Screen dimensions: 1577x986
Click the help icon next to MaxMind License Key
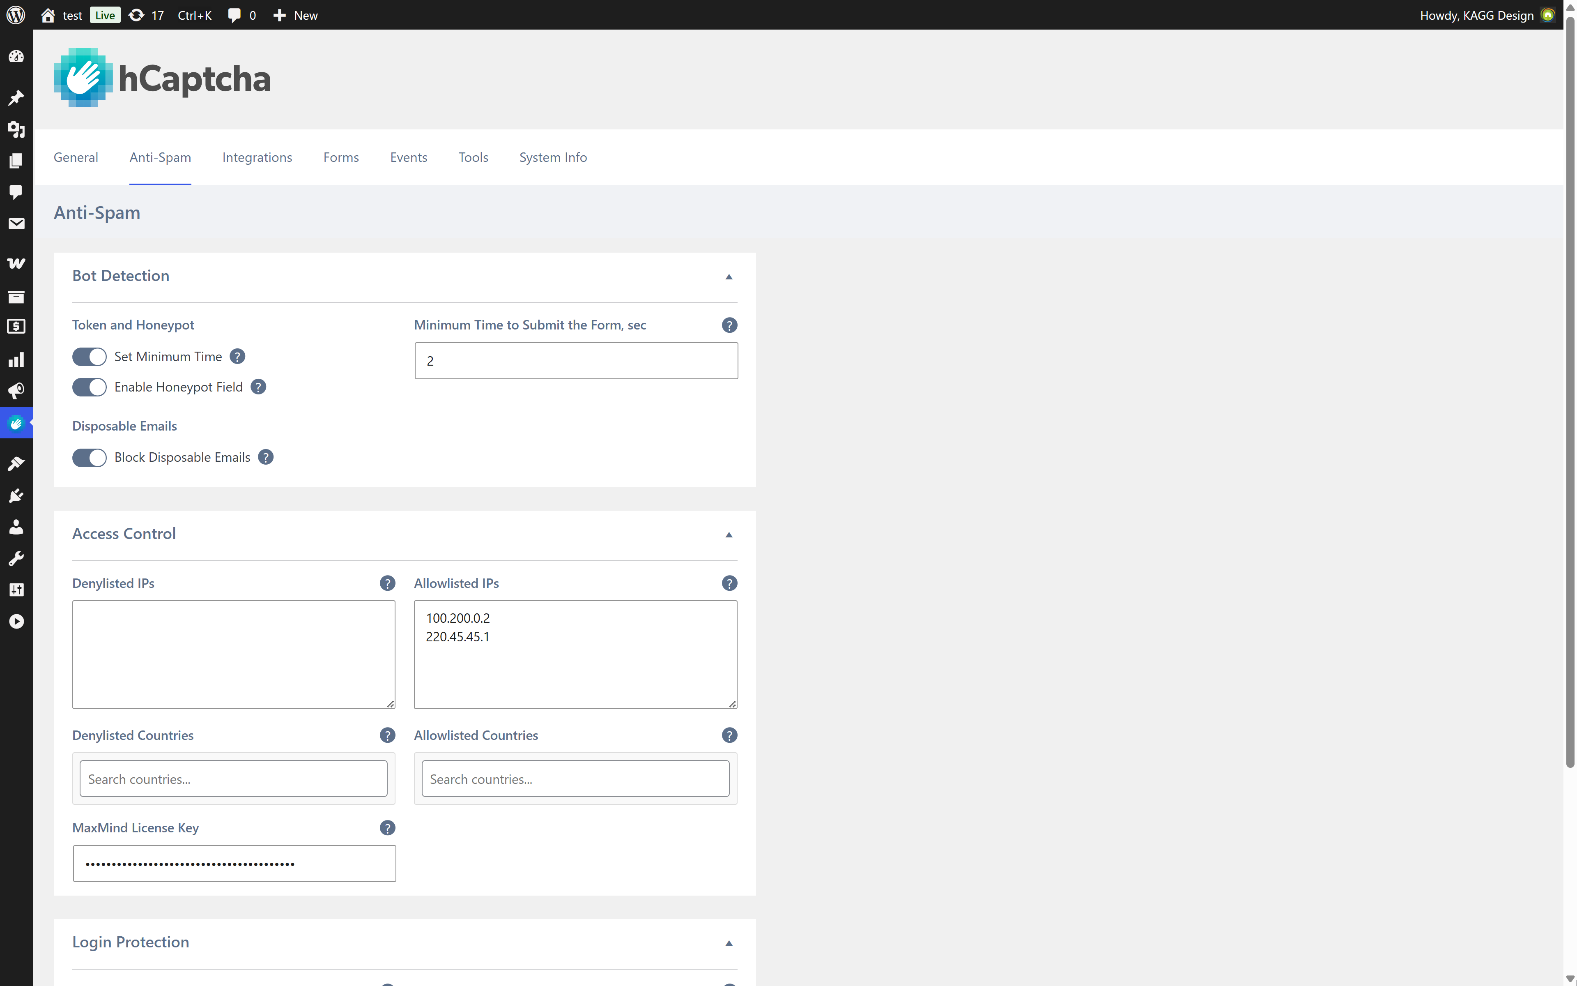point(387,827)
